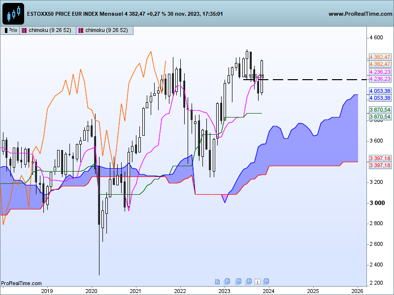Open the rightmost chimoku (9 26 52) tab
The image size is (394, 295).
tap(104, 30)
